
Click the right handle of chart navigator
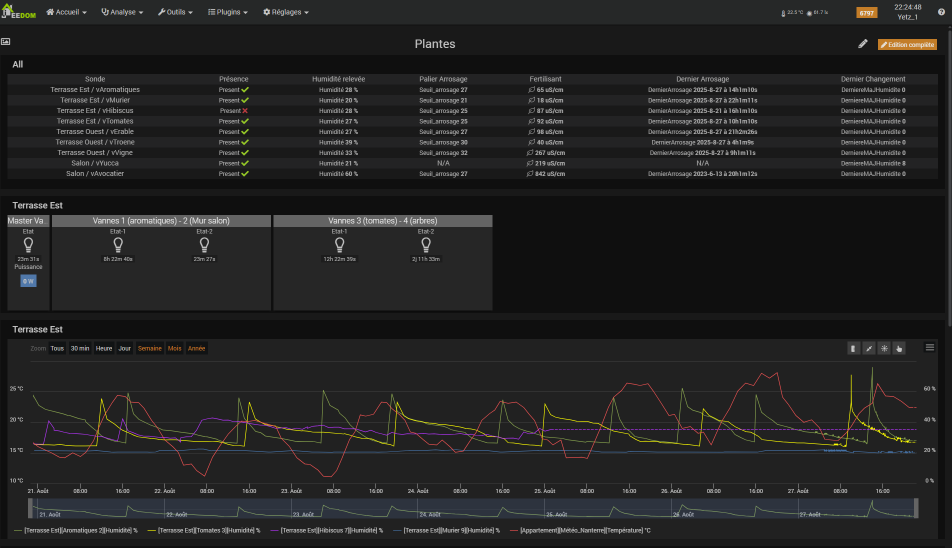[916, 508]
